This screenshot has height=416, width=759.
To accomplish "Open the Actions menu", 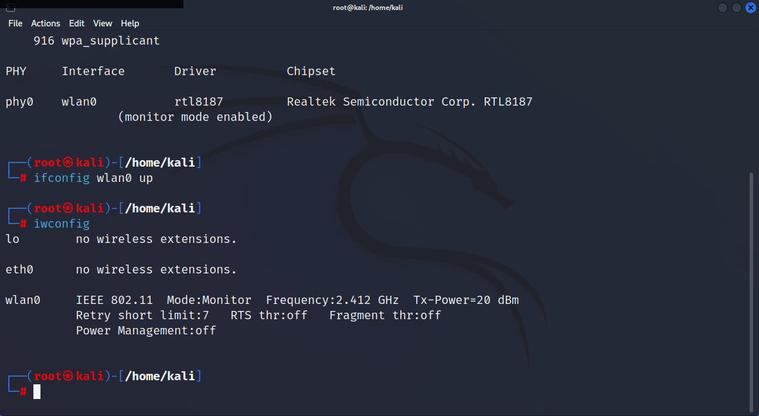I will tap(46, 23).
